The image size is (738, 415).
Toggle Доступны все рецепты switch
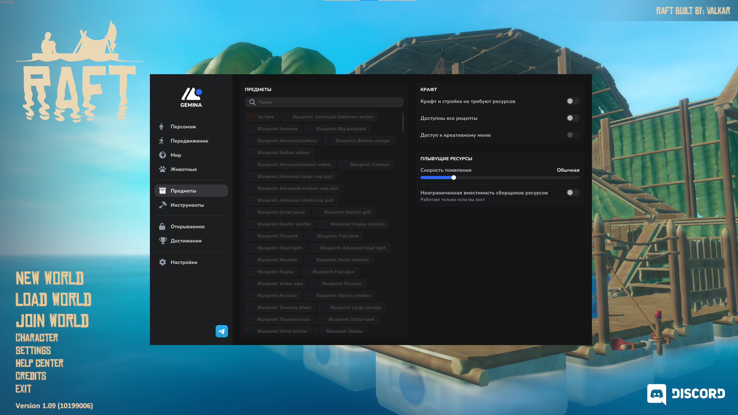point(572,118)
